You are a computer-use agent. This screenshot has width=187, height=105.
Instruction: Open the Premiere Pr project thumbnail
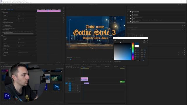(7, 96)
